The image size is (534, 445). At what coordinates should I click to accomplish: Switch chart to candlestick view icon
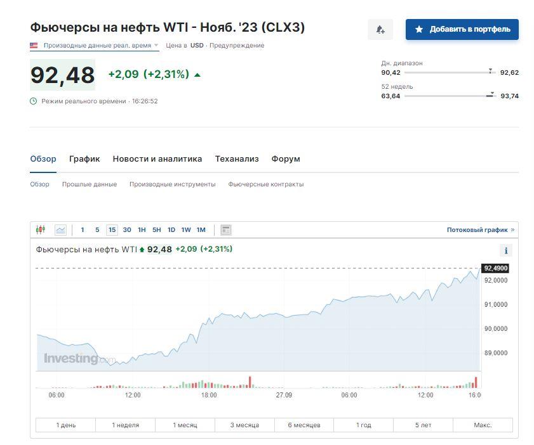coord(41,229)
